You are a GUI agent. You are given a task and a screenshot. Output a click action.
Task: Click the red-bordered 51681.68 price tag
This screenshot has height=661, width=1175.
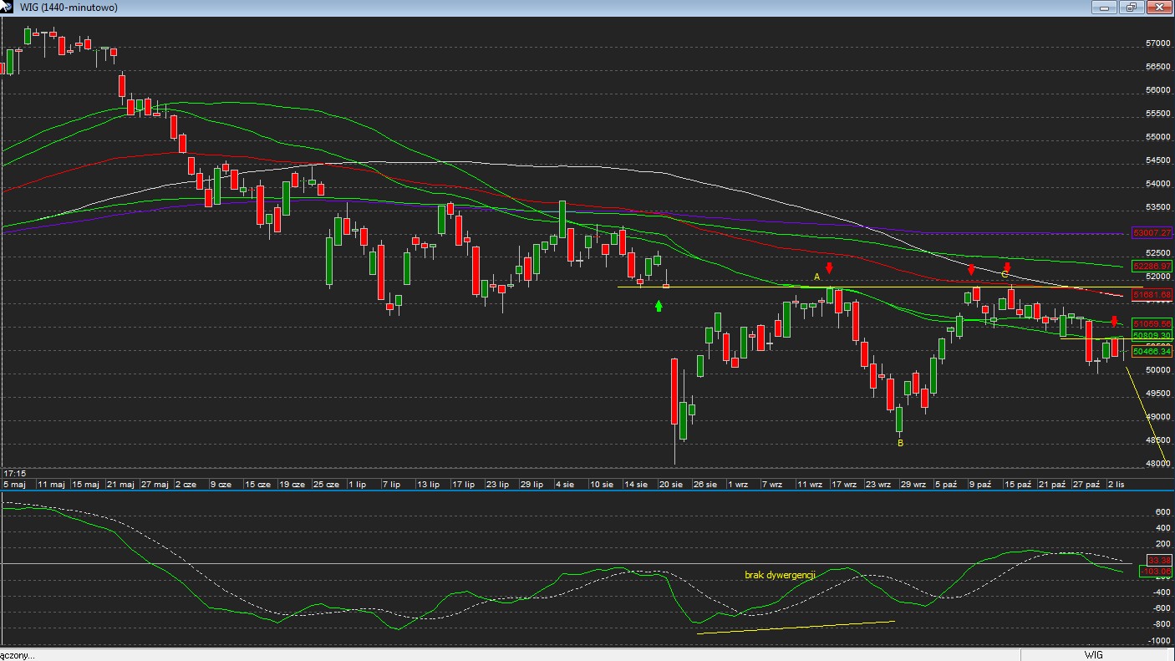pos(1152,295)
